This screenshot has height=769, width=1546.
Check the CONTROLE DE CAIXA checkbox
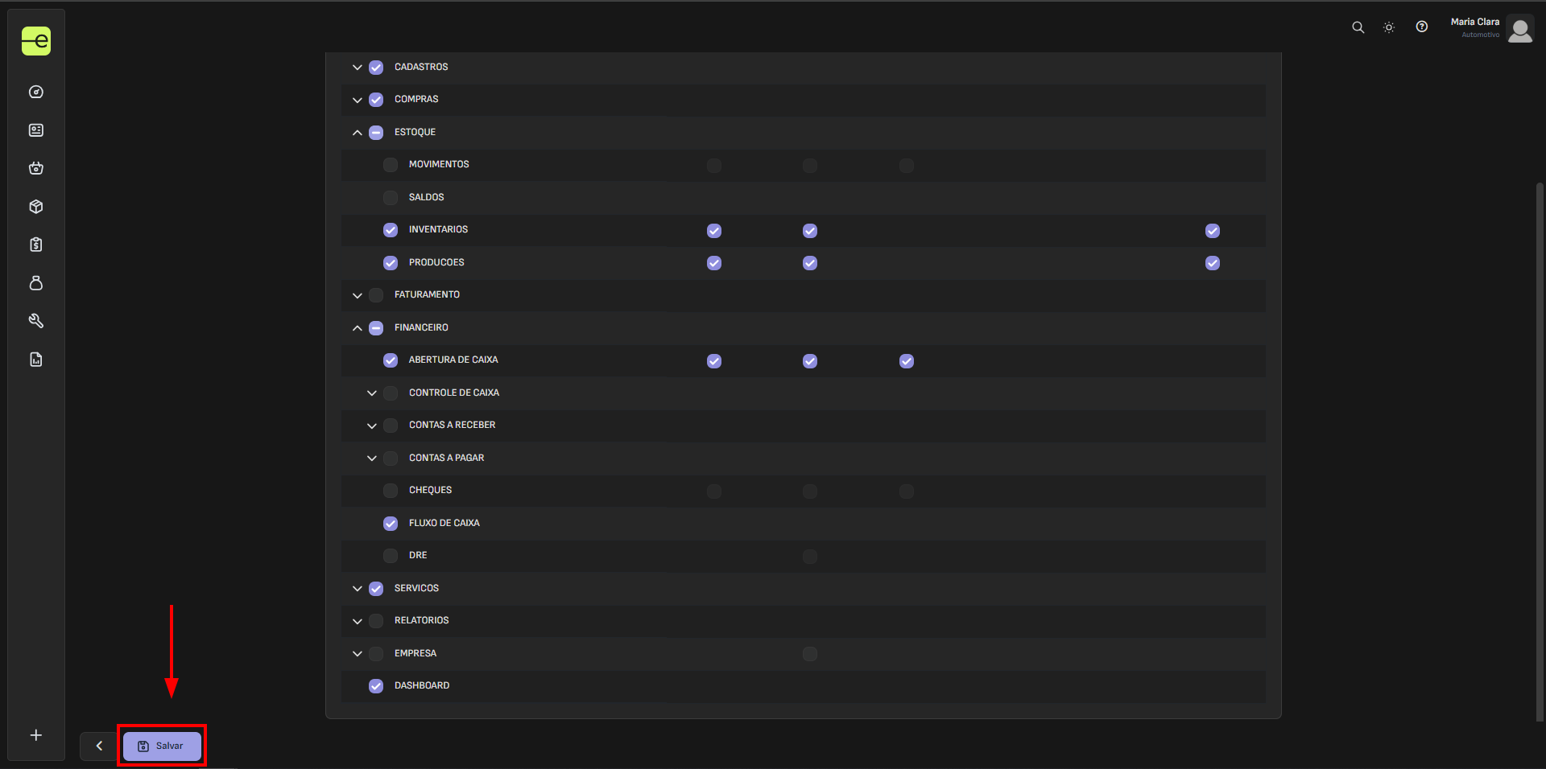point(391,393)
